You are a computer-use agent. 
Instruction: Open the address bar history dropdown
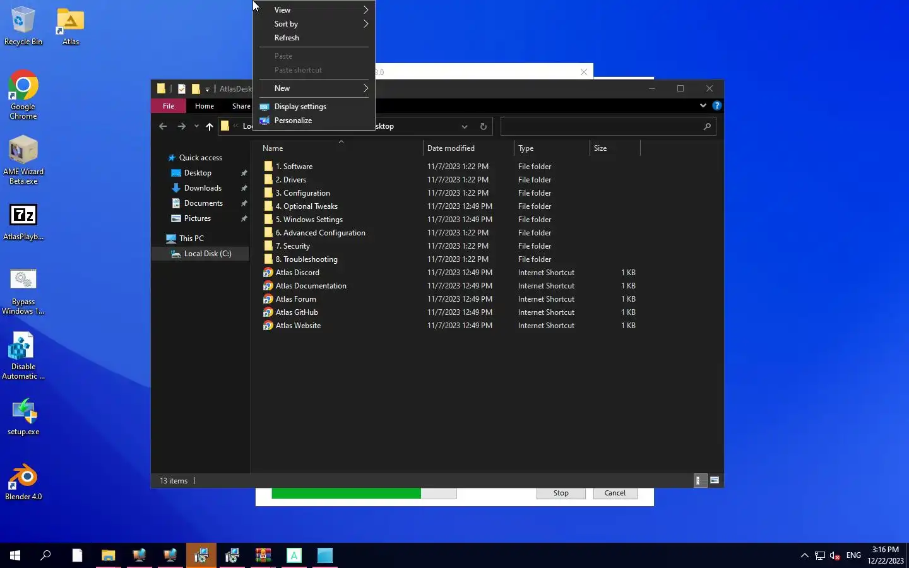pyautogui.click(x=465, y=126)
